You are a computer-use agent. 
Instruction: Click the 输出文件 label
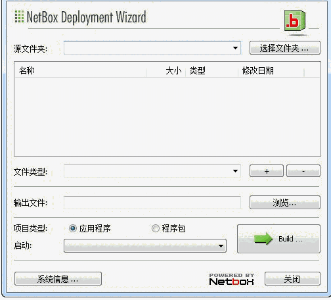(x=30, y=203)
